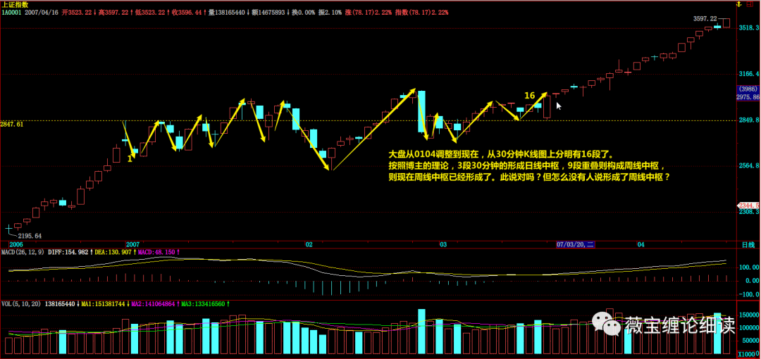Click the 2344.5 red price tag
761x359 pixels.
tap(748, 206)
